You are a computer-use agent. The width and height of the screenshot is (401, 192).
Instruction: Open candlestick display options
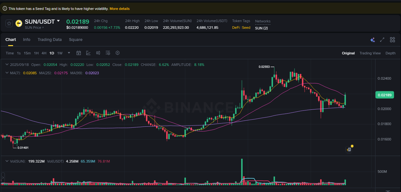click(98, 53)
